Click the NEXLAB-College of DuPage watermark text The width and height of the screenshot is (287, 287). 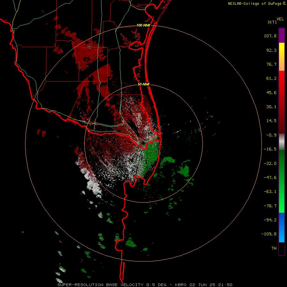(x=257, y=4)
